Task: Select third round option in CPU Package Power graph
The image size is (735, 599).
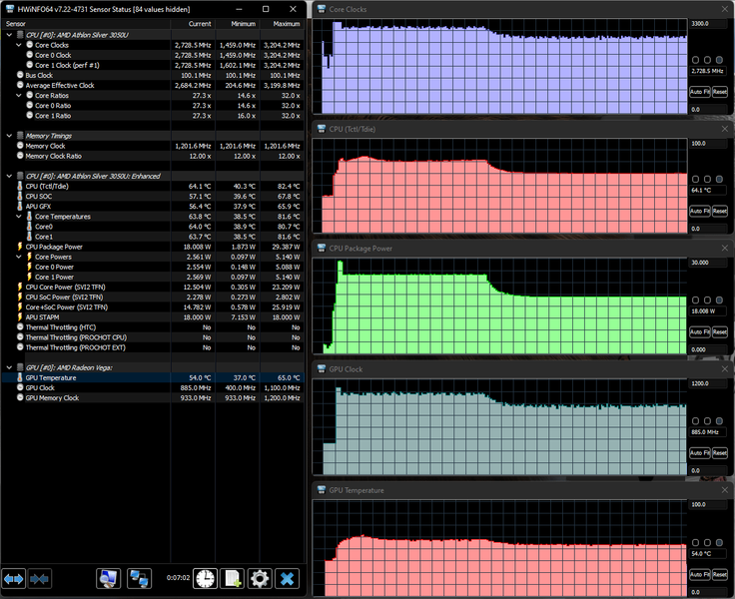Action: (719, 299)
